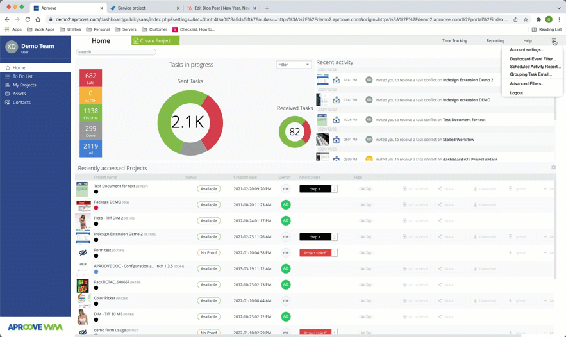Viewport: 566px width, 337px height.
Task: Click Share icon on Test Document row
Action: coord(445,189)
